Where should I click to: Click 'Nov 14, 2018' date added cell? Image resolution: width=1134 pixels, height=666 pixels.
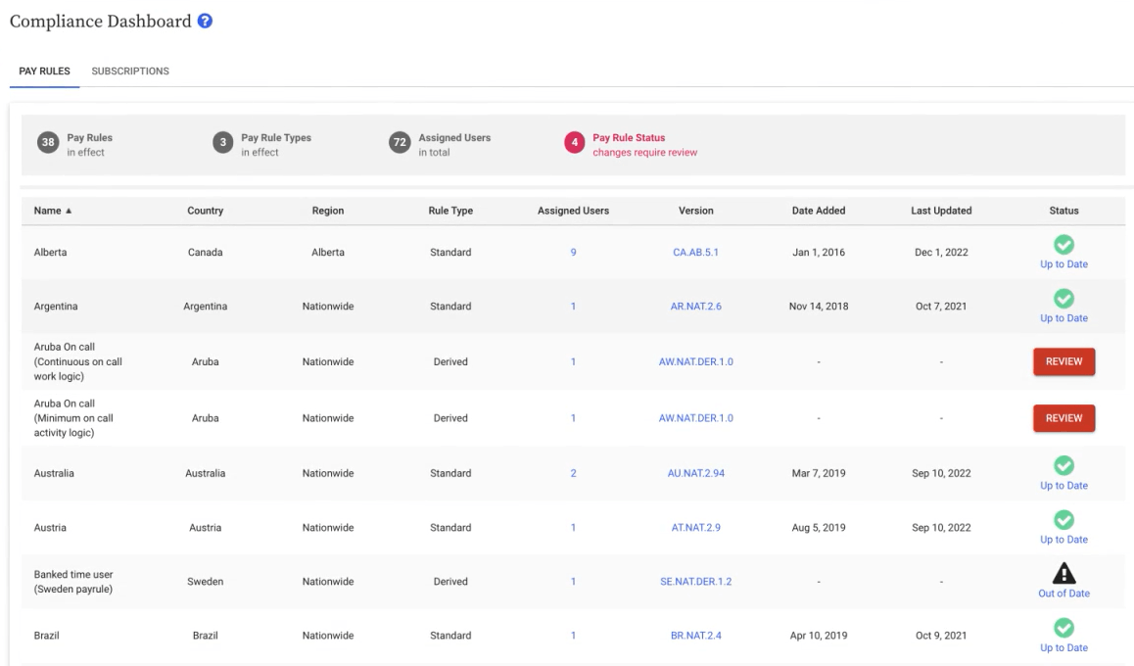click(819, 307)
